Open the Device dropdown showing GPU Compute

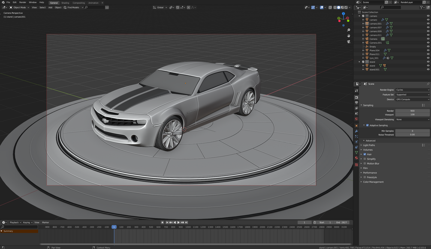point(412,99)
